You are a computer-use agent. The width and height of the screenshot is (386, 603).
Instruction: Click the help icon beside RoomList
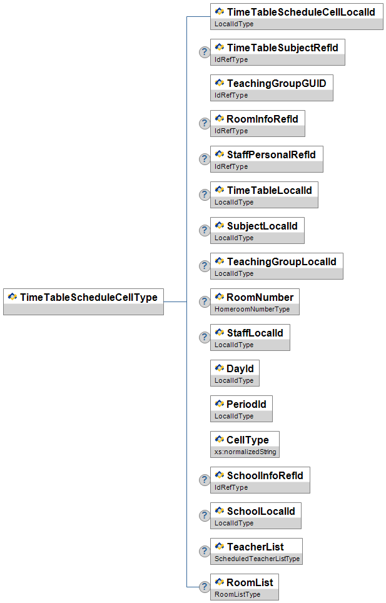click(x=204, y=587)
